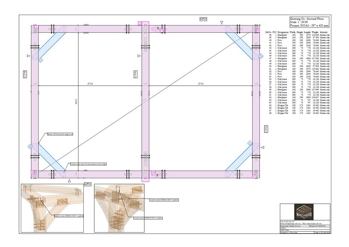Image resolution: width=349 pixels, height=247 pixels.
Task: Click the 'Address:' field
Action: point(305,228)
